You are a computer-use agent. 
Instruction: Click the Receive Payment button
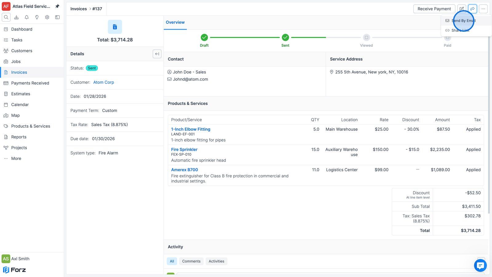434,9
